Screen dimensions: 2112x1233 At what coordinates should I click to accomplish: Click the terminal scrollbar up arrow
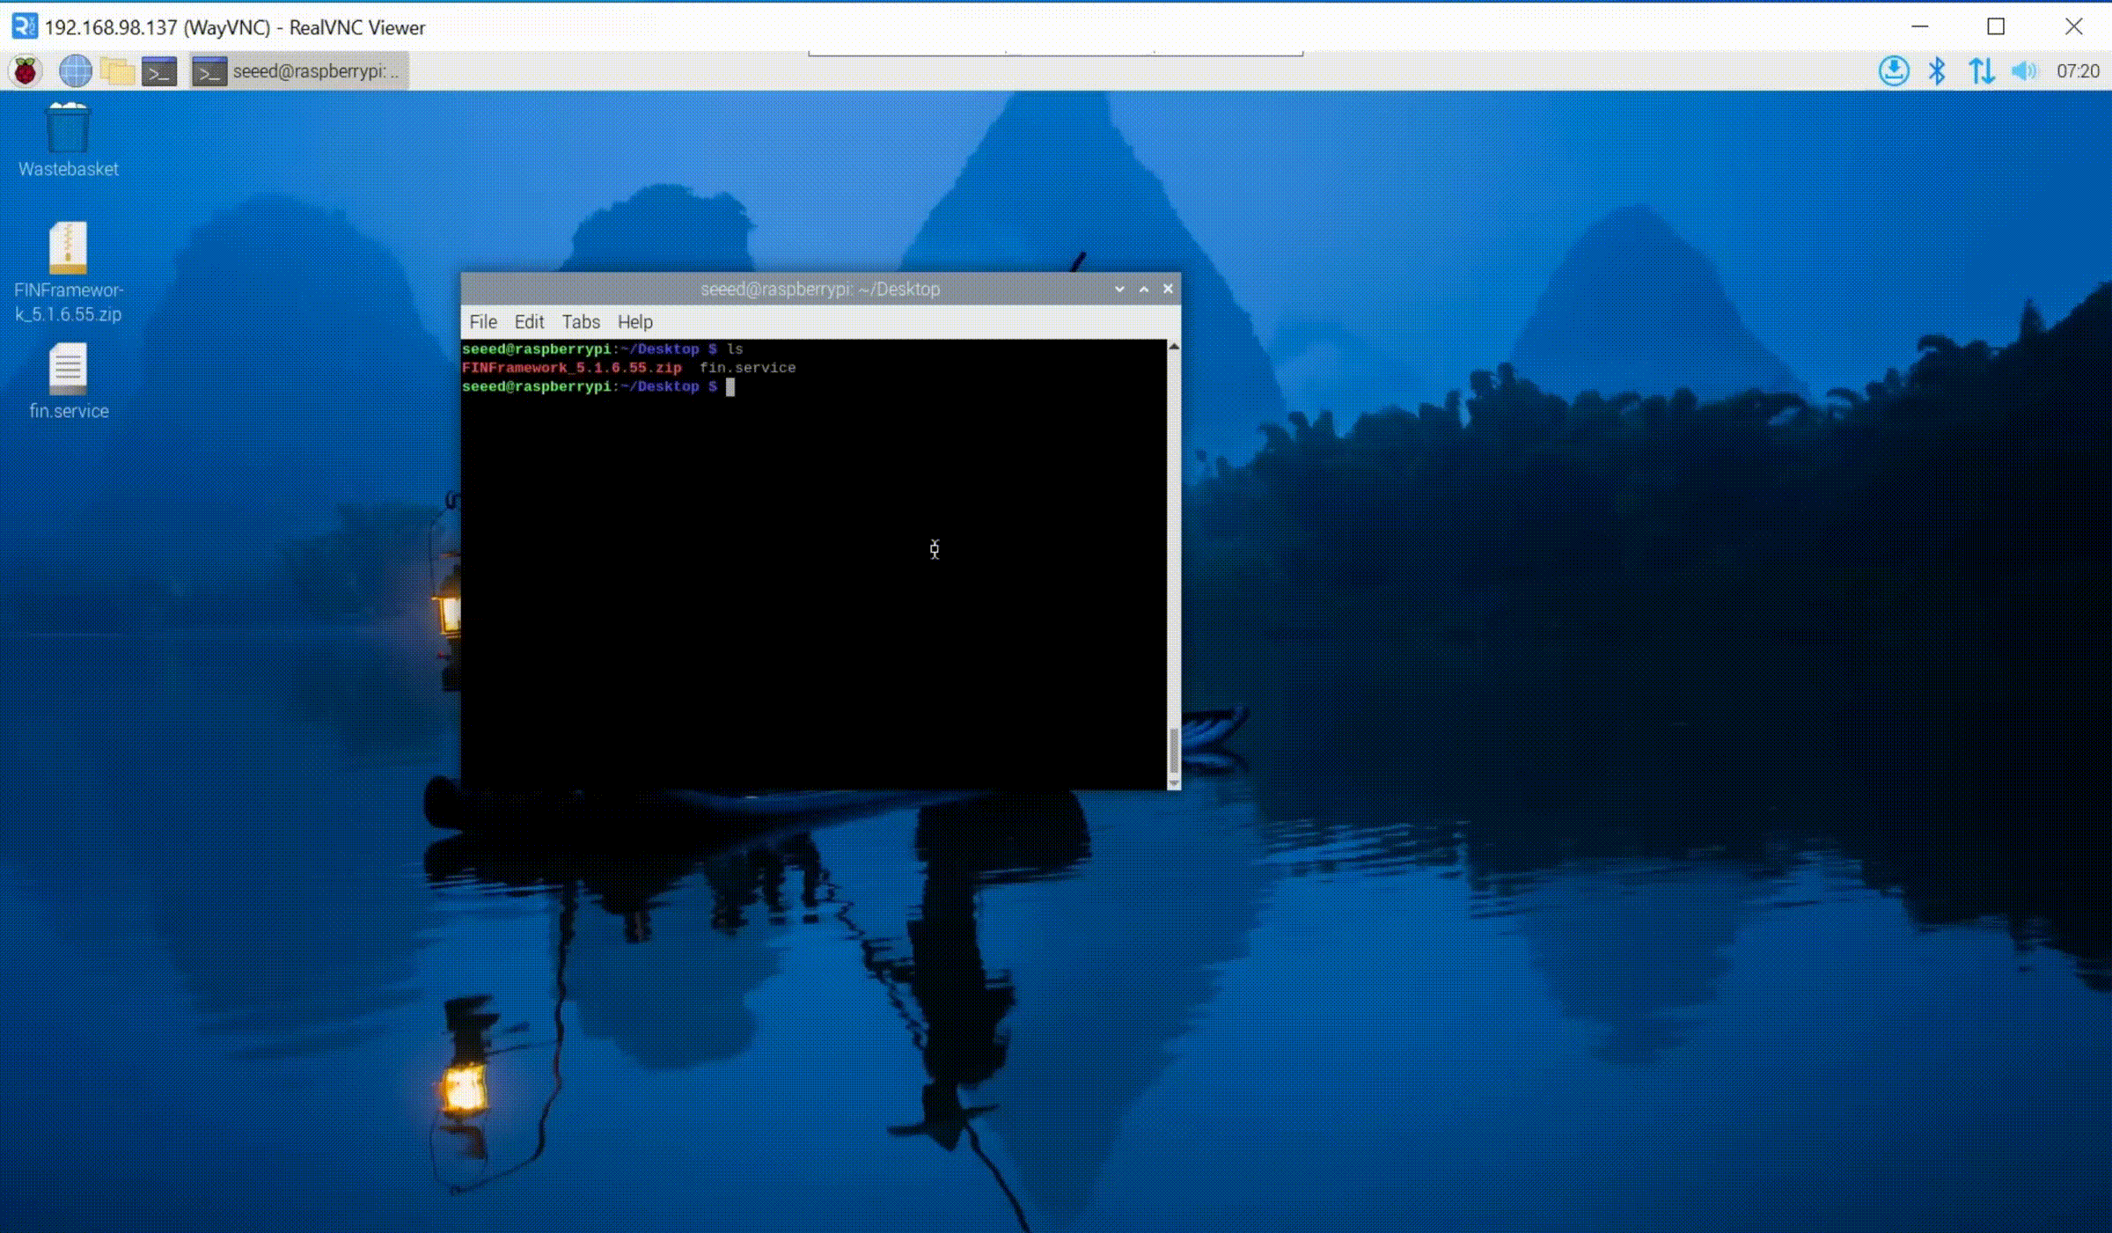1174,348
